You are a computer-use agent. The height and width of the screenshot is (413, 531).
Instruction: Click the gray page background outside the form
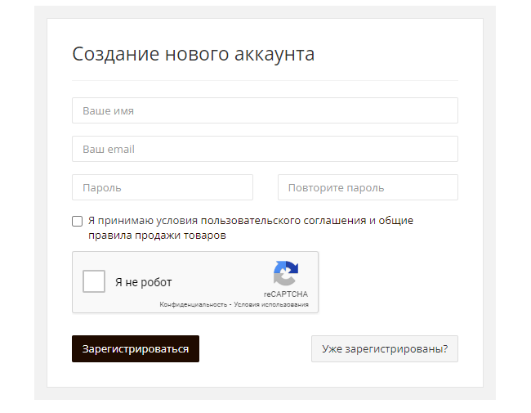(40, 204)
